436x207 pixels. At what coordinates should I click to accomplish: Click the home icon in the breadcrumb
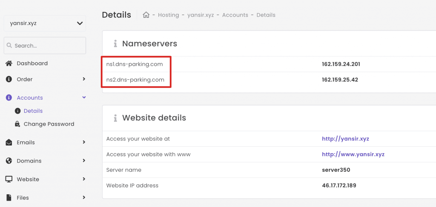(x=146, y=15)
